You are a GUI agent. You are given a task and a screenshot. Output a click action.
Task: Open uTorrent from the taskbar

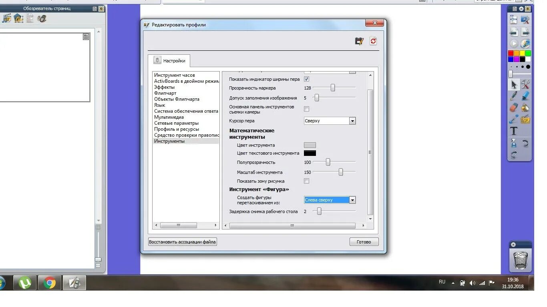pyautogui.click(x=25, y=283)
